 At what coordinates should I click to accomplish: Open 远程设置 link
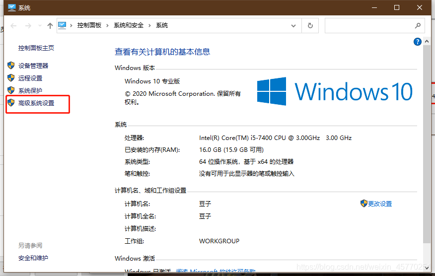coord(30,78)
